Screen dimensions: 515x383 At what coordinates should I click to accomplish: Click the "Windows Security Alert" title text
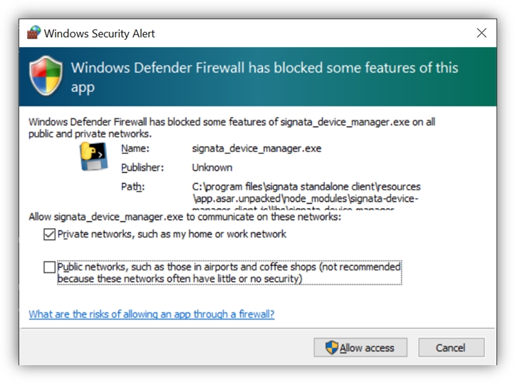[x=100, y=34]
